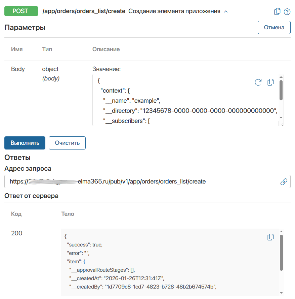Run the request with Выполнить
The image size is (295, 299).
[25, 143]
